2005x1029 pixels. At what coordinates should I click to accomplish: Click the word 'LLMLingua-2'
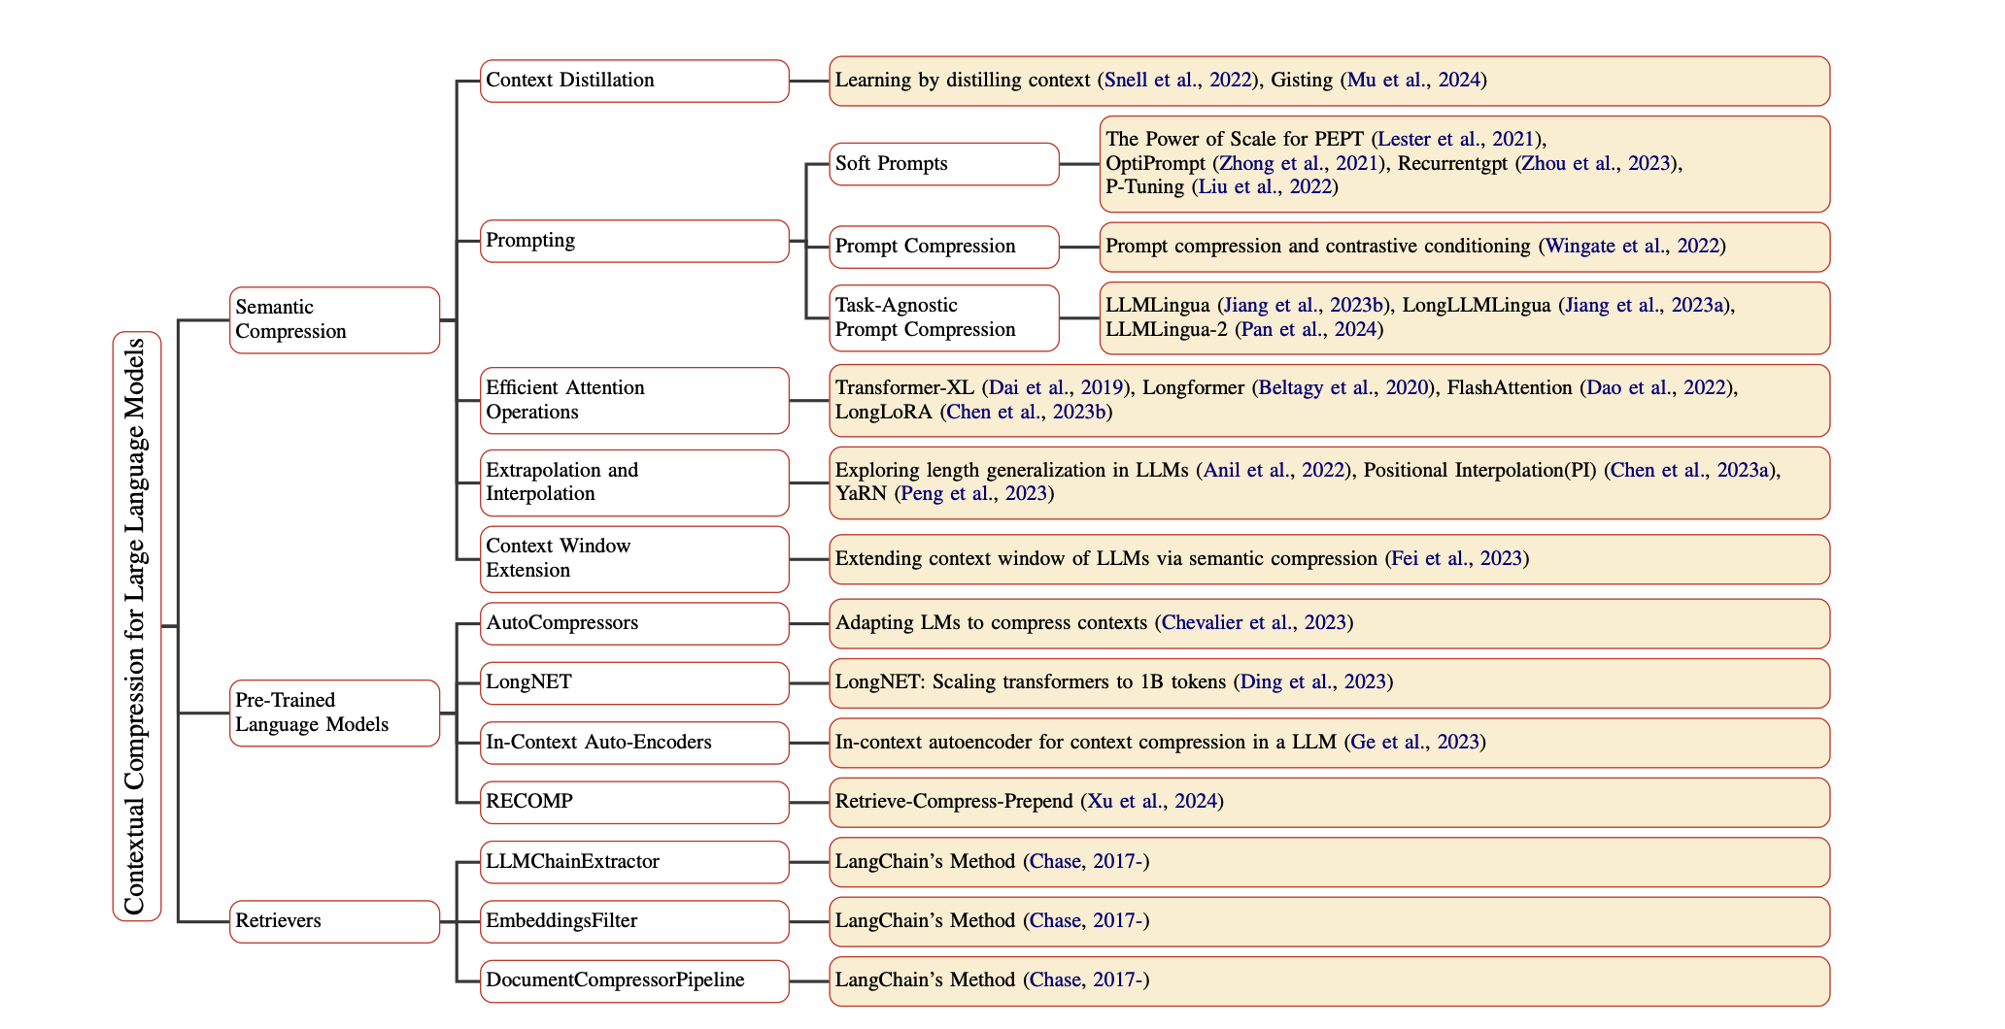[1165, 330]
